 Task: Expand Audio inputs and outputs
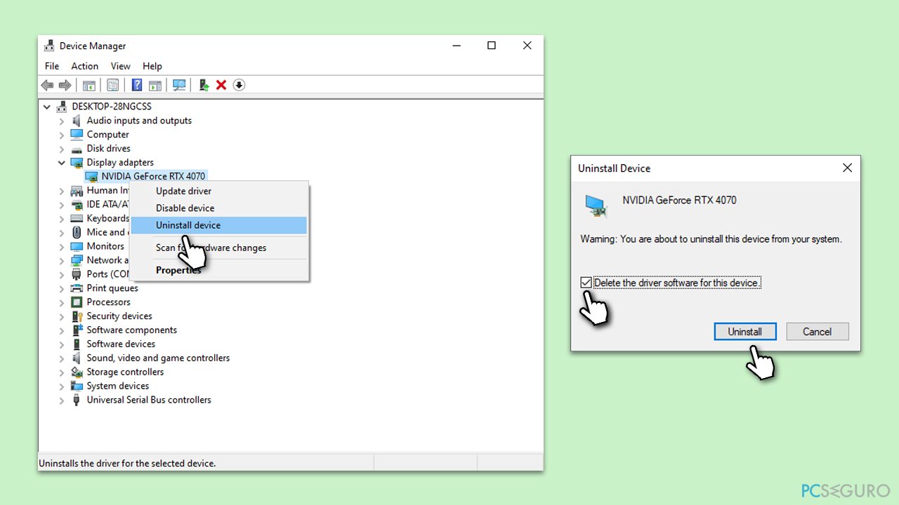62,121
